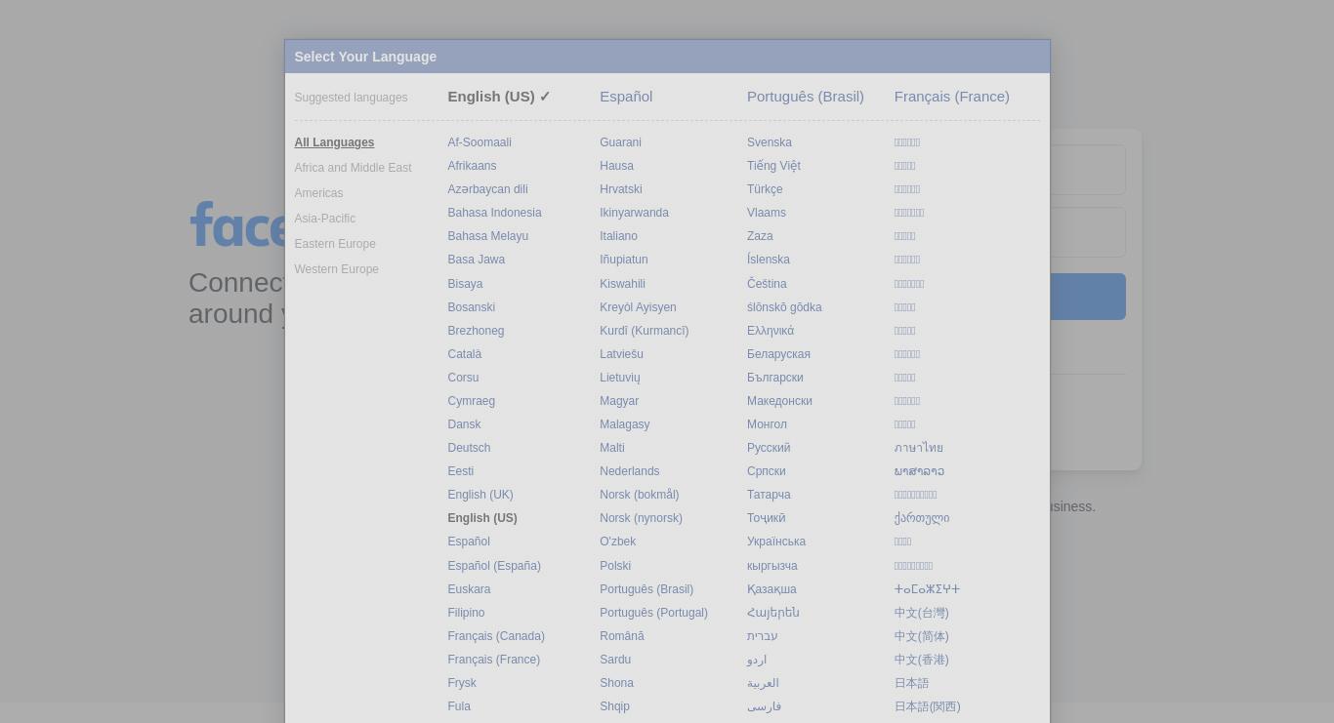Viewport: 1334px width, 723px height.
Task: Select Afrikaans from the list
Action: [472, 166]
